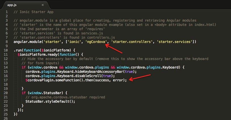231x120 pixels.
Task: Click the 'ionic' string in module array
Action: (74, 42)
